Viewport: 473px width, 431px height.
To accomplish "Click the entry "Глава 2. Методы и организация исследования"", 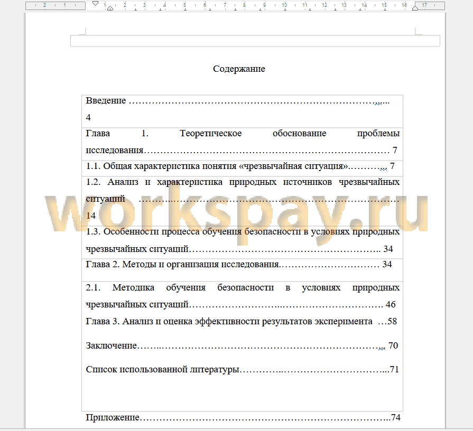I will [x=182, y=264].
